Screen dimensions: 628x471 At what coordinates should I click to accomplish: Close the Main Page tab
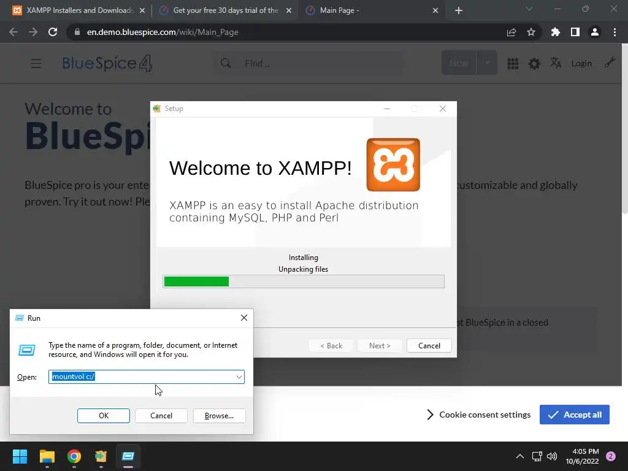point(435,11)
